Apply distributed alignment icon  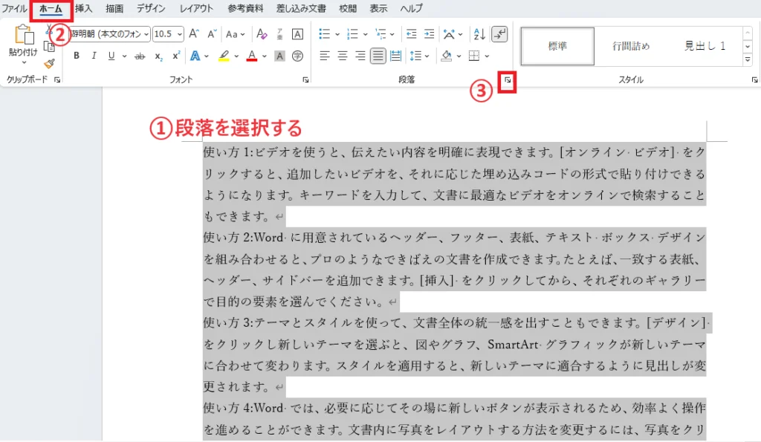pos(395,56)
